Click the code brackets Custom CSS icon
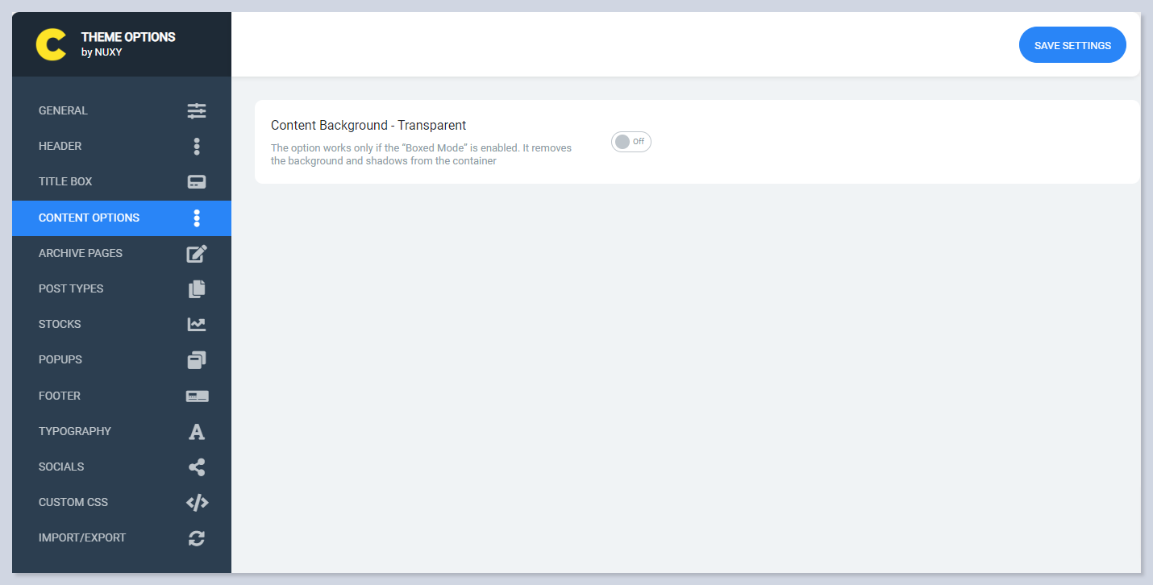 coord(197,503)
